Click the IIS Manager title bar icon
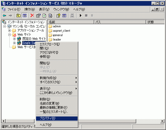 pyautogui.click(x=4, y=3)
